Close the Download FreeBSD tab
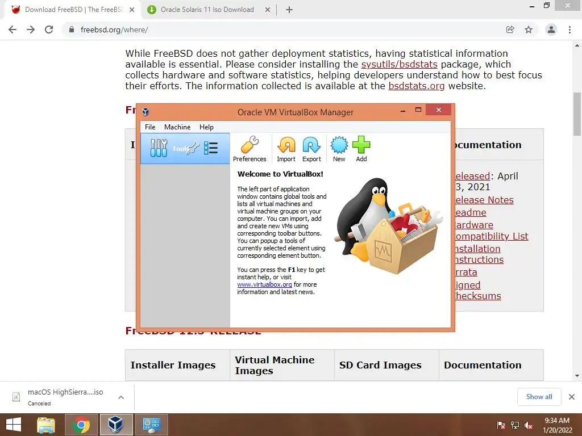This screenshot has width=582, height=436. pyautogui.click(x=132, y=10)
